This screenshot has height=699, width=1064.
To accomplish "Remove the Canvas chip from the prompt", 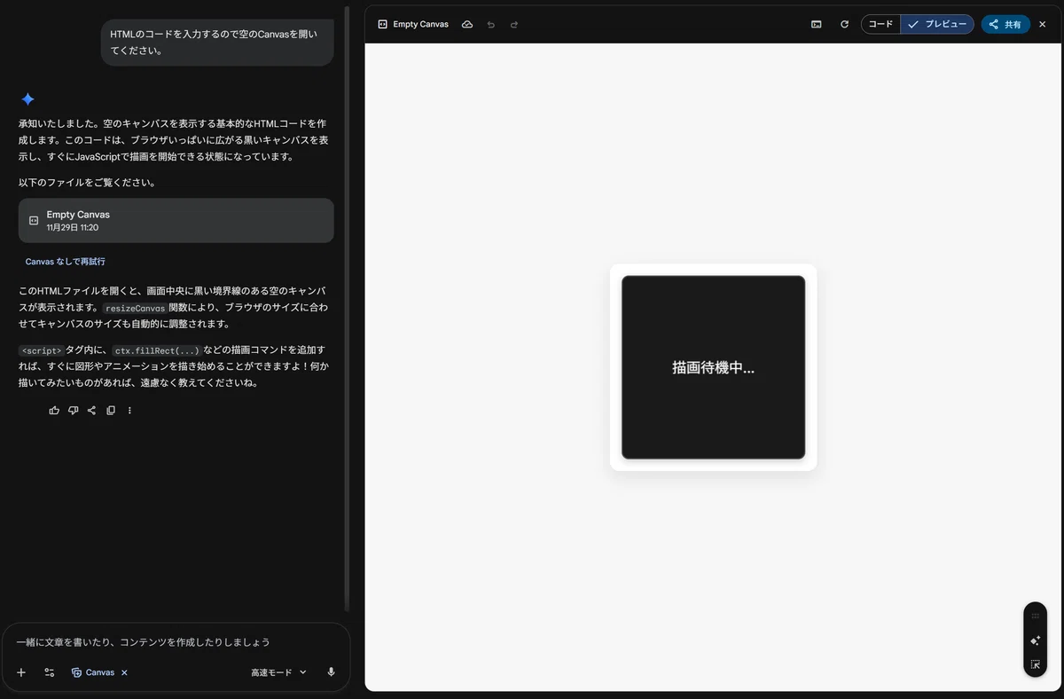I will pyautogui.click(x=124, y=672).
